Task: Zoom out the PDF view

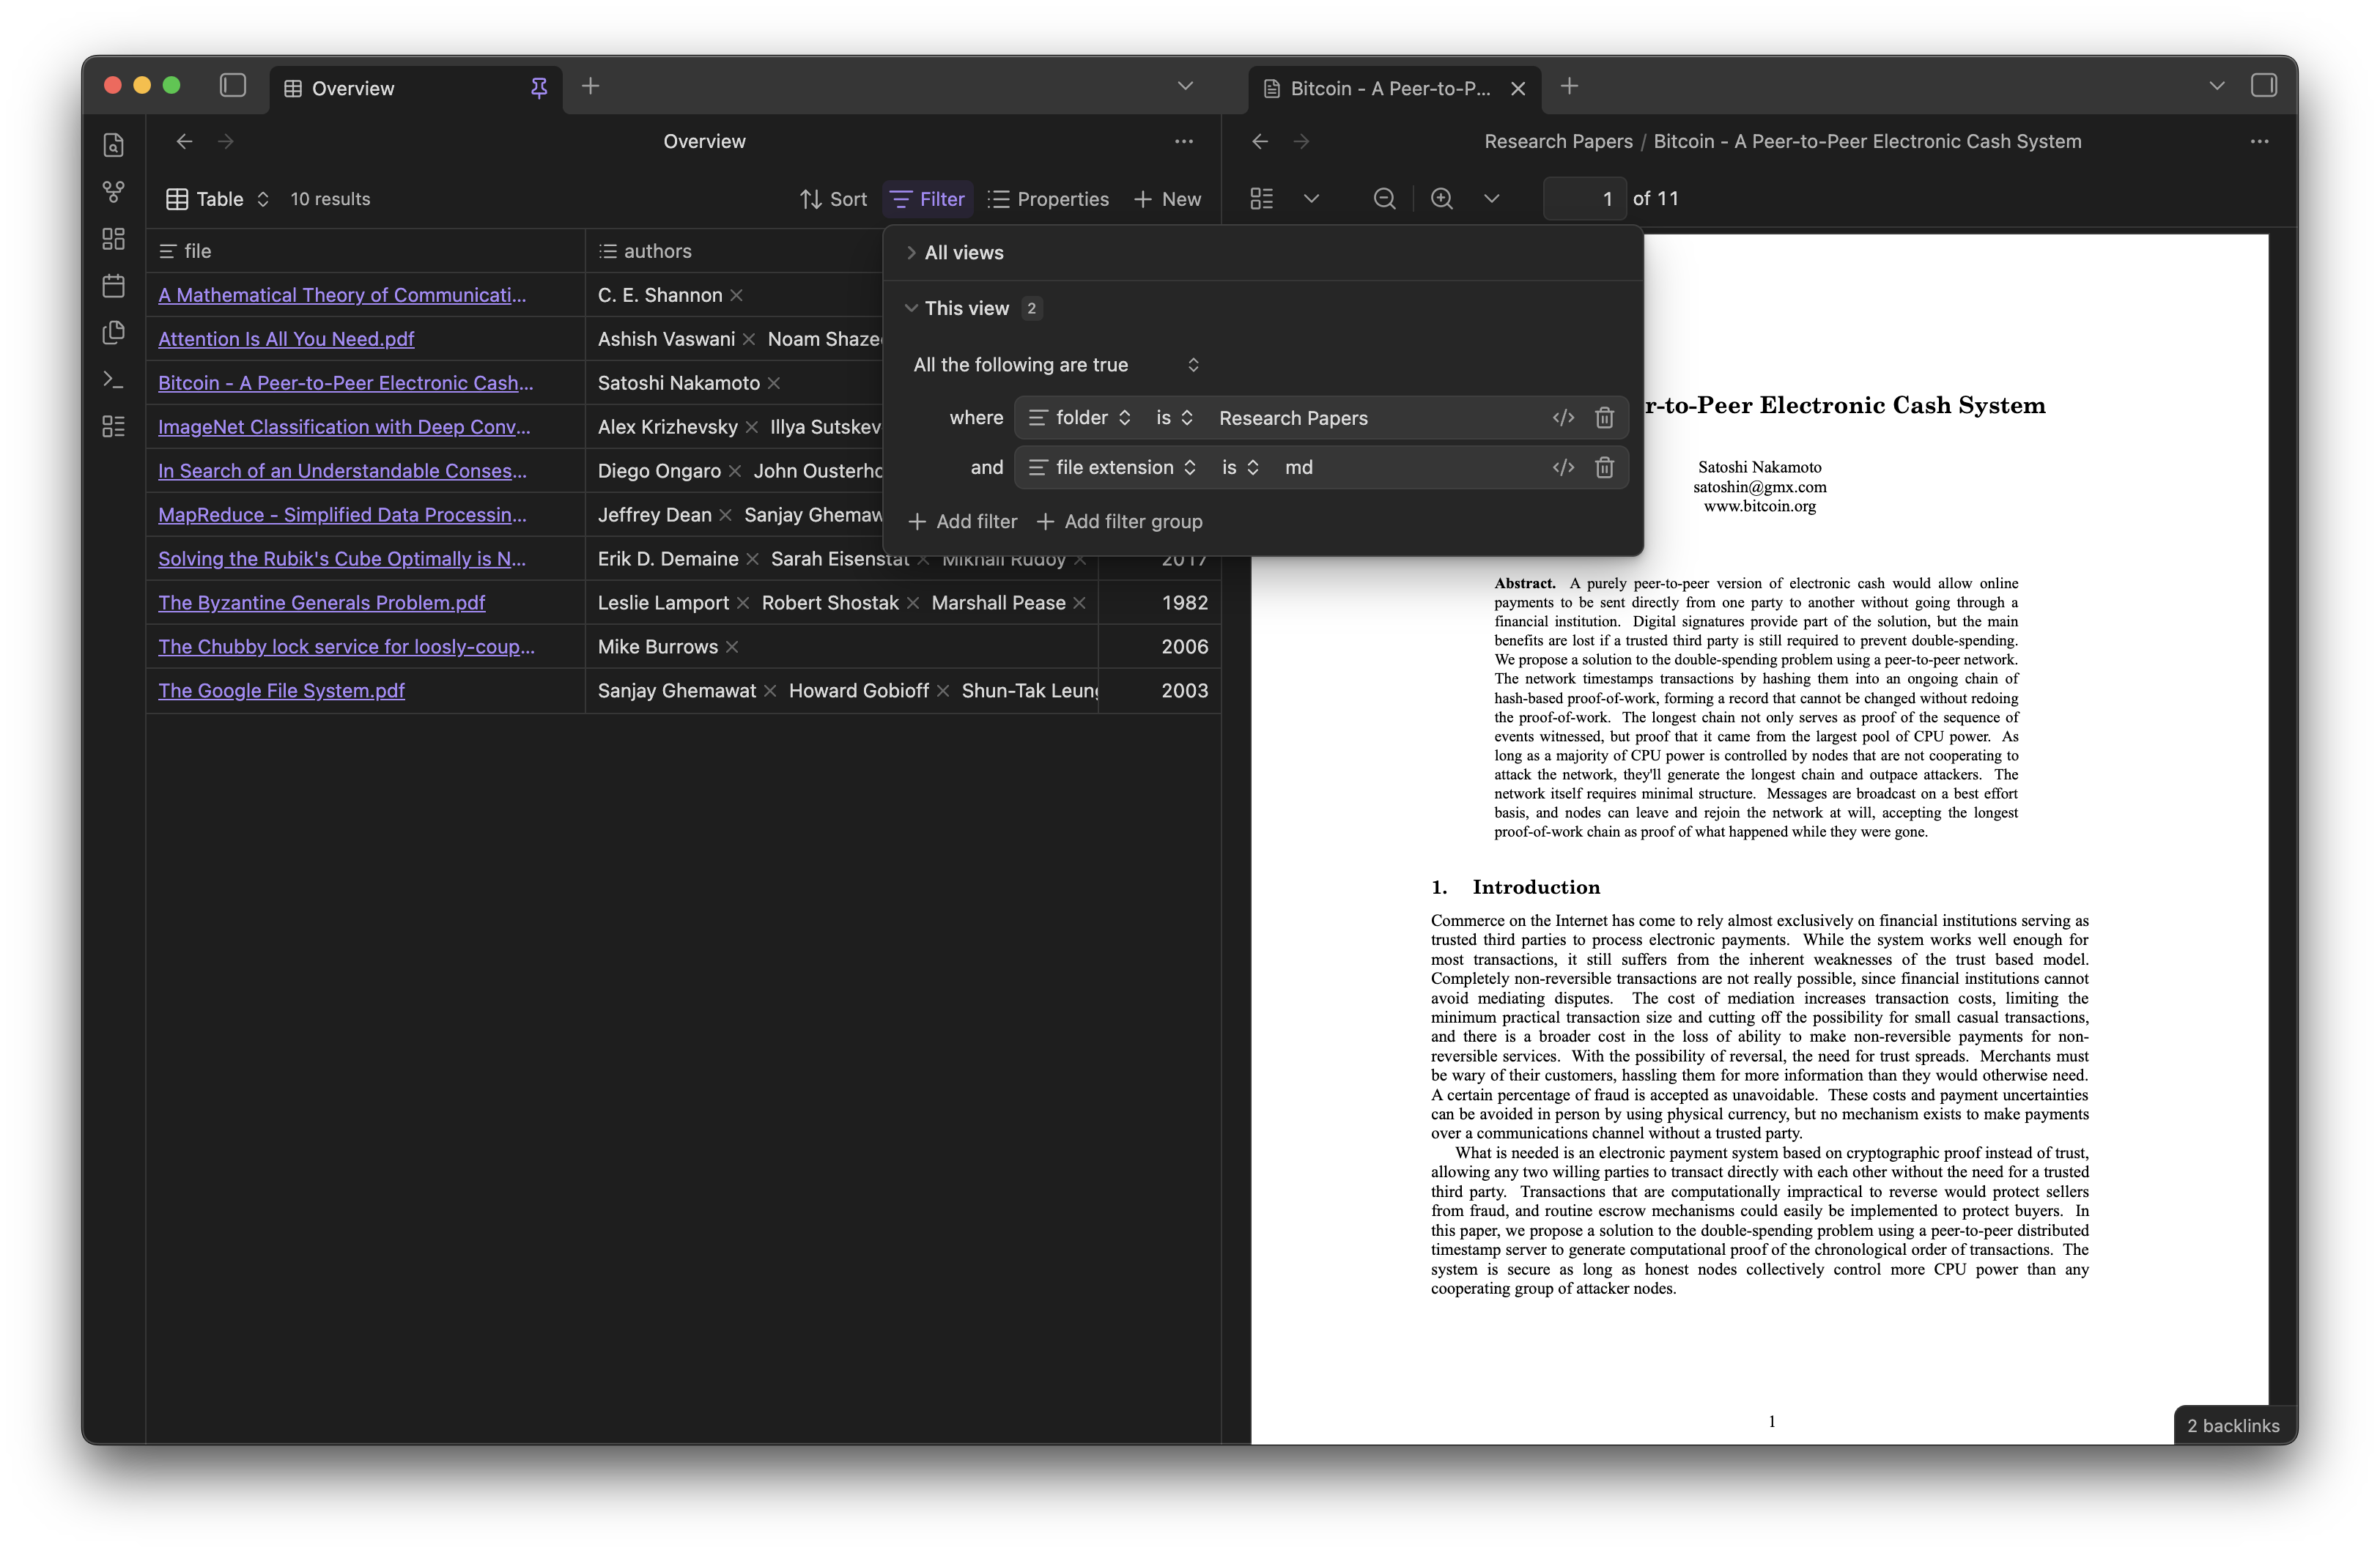Action: click(x=1384, y=199)
